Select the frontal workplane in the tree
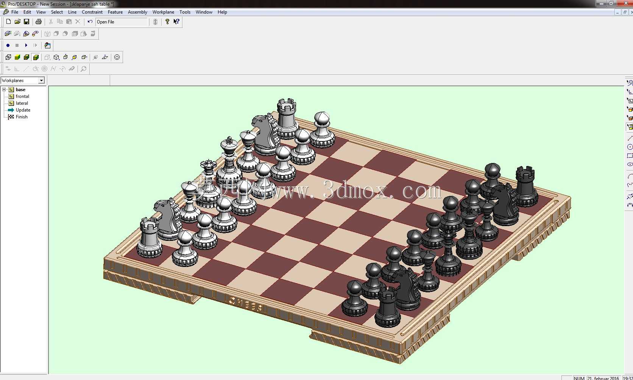633x380 pixels. click(x=22, y=96)
